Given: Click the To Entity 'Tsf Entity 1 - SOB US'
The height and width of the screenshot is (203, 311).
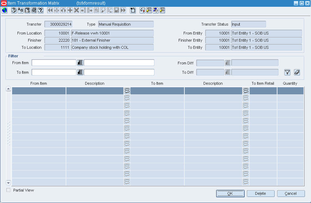Looking at the screenshot, I should pos(266,47).
